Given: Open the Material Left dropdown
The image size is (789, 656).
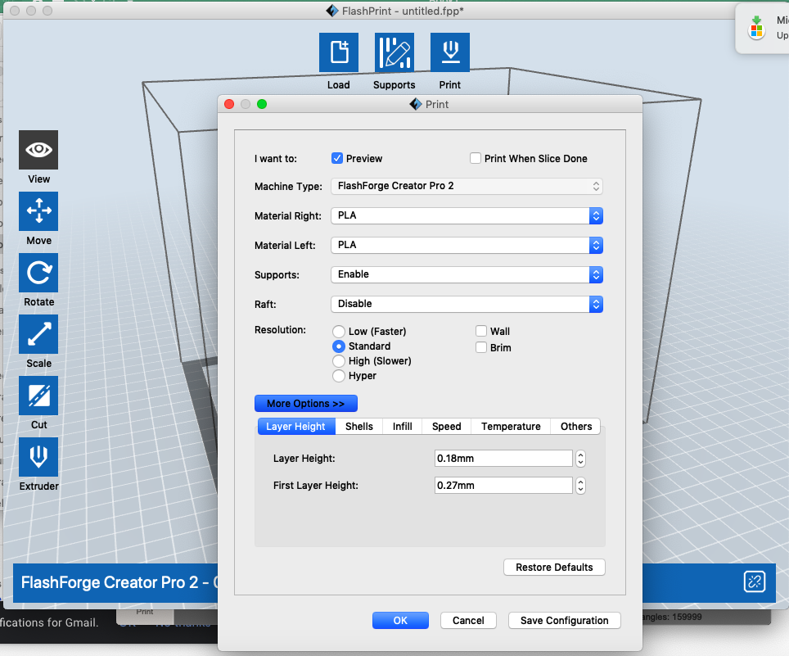Looking at the screenshot, I should pos(467,245).
